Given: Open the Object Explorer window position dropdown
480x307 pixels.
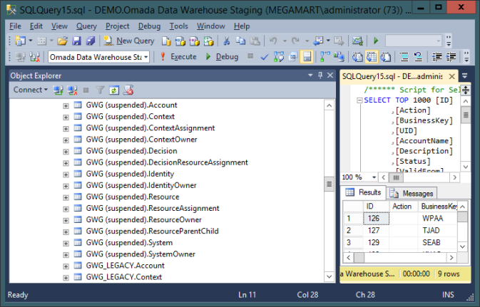Looking at the screenshot, I should click(310, 76).
